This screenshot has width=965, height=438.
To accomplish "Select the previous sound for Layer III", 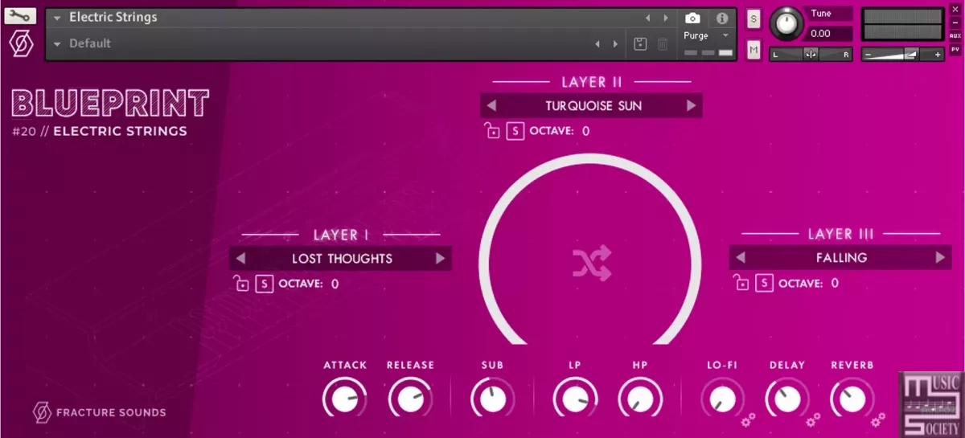I will pyautogui.click(x=741, y=258).
